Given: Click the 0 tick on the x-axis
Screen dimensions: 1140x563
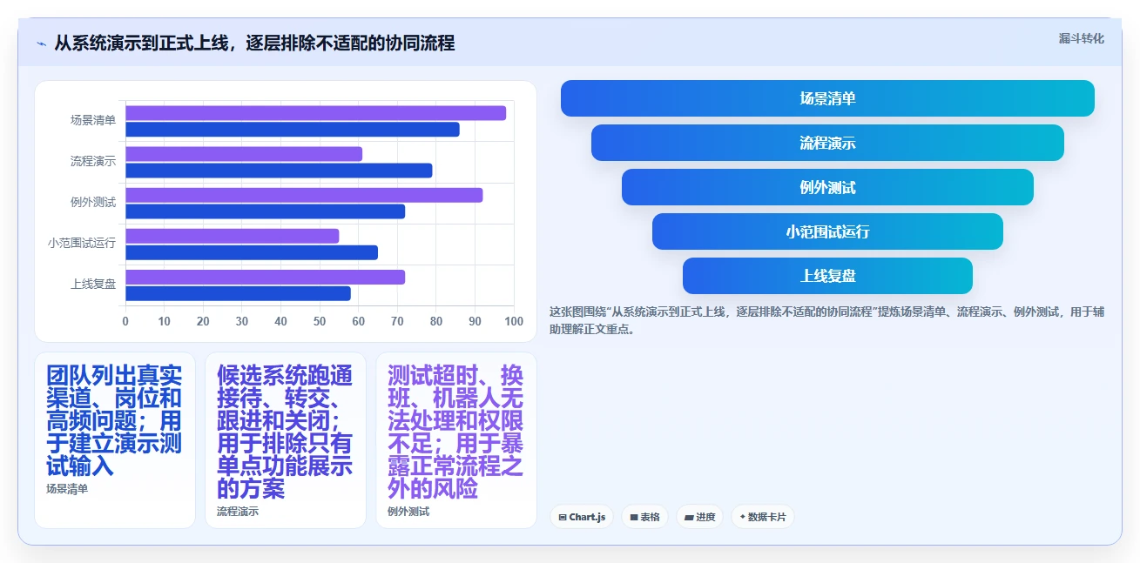Looking at the screenshot, I should click(x=125, y=321).
